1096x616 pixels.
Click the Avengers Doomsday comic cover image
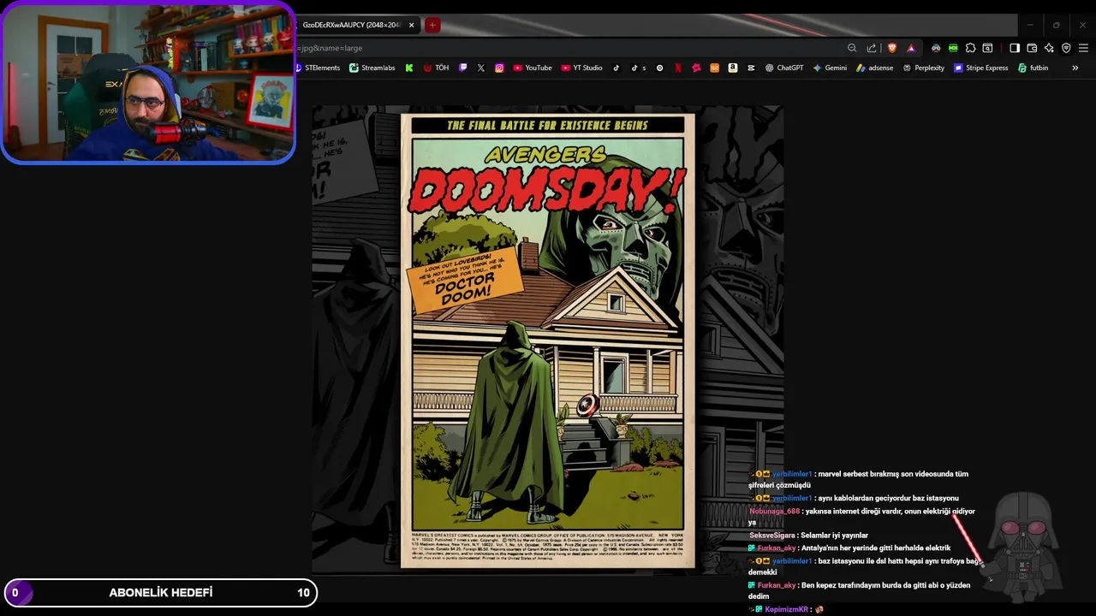coord(548,341)
